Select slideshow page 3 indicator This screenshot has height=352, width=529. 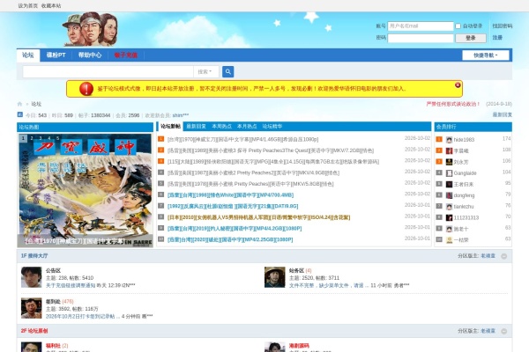pyautogui.click(x=41, y=138)
